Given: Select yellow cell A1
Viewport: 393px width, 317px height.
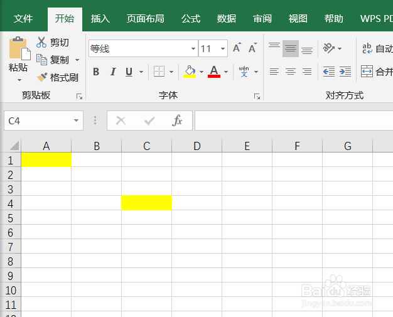Looking at the screenshot, I should tap(46, 159).
